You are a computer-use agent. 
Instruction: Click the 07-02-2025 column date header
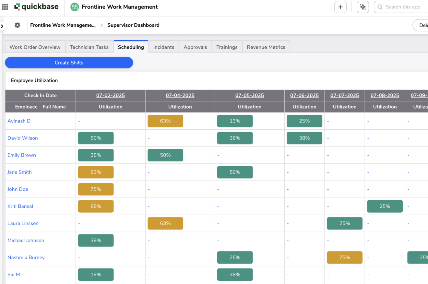[x=110, y=95]
